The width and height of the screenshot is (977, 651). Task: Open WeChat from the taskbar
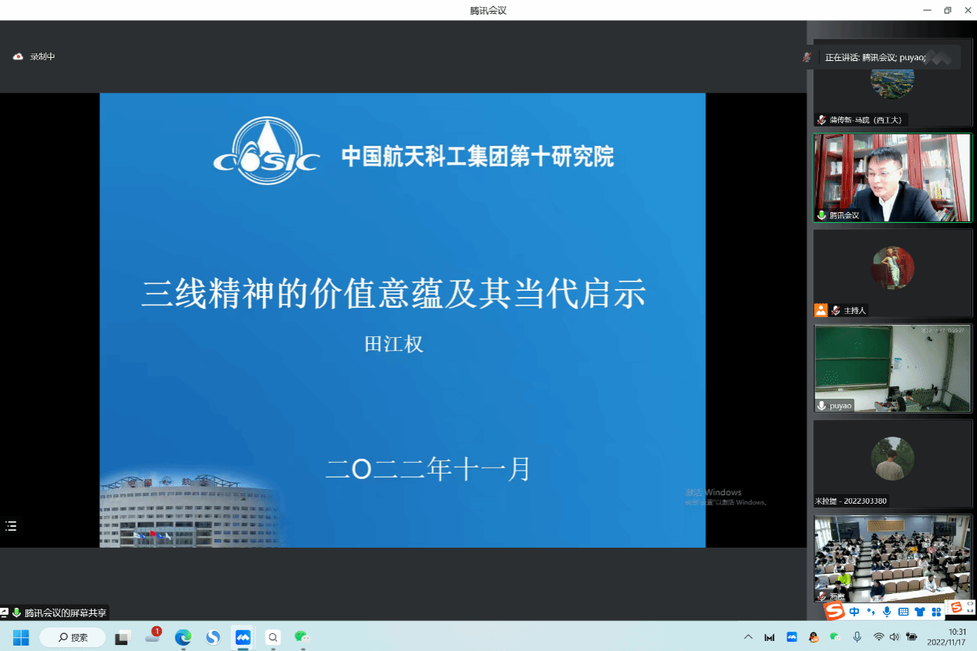(301, 638)
